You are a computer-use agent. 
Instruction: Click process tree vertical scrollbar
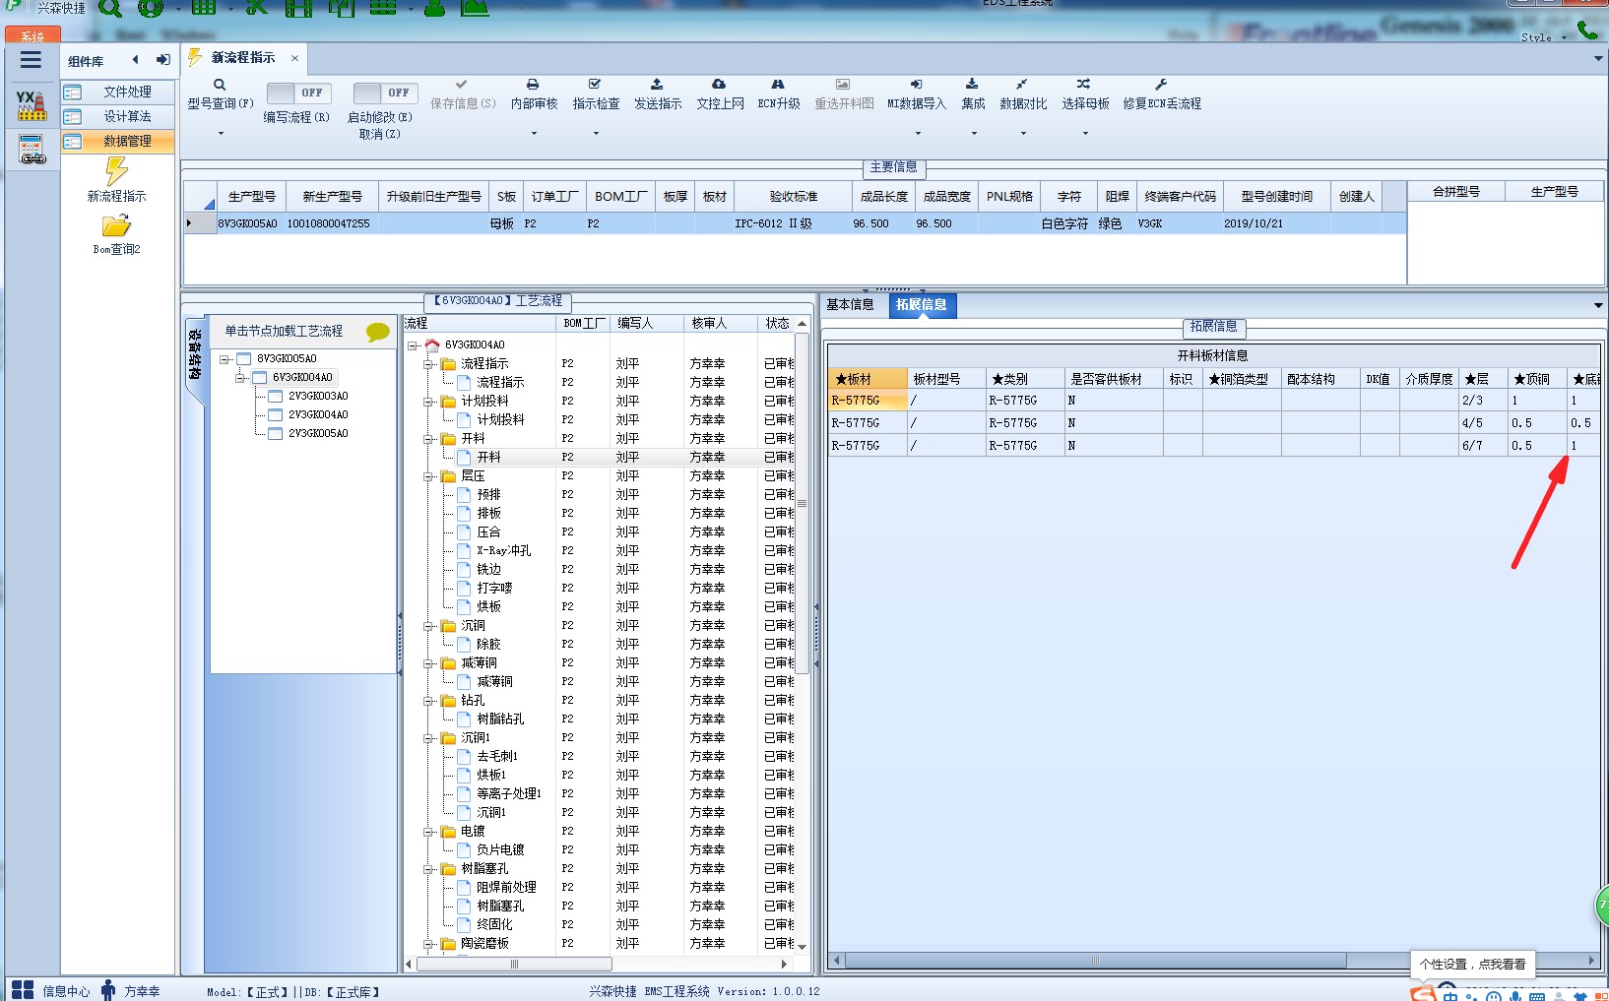[x=802, y=504]
